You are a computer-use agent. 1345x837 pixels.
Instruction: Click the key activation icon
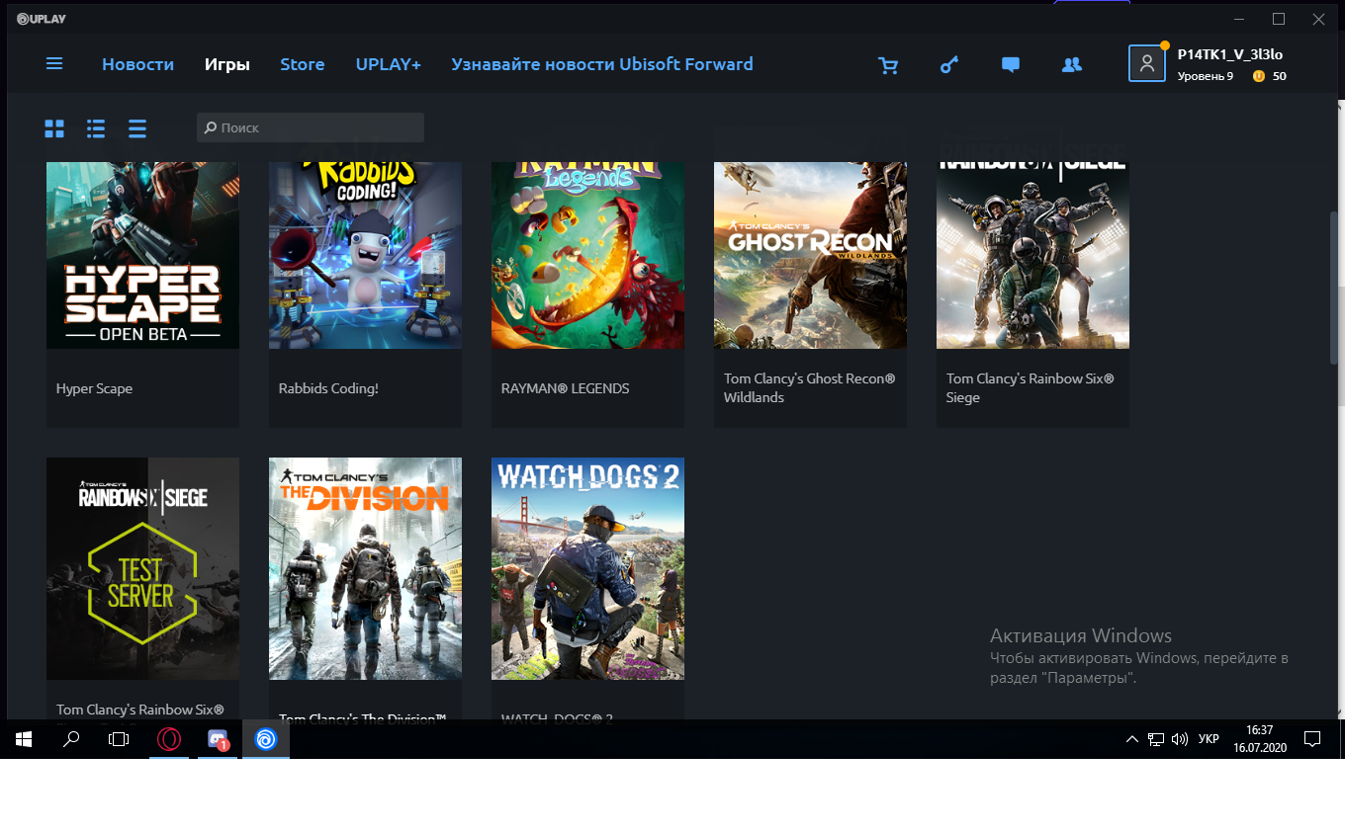(x=948, y=65)
